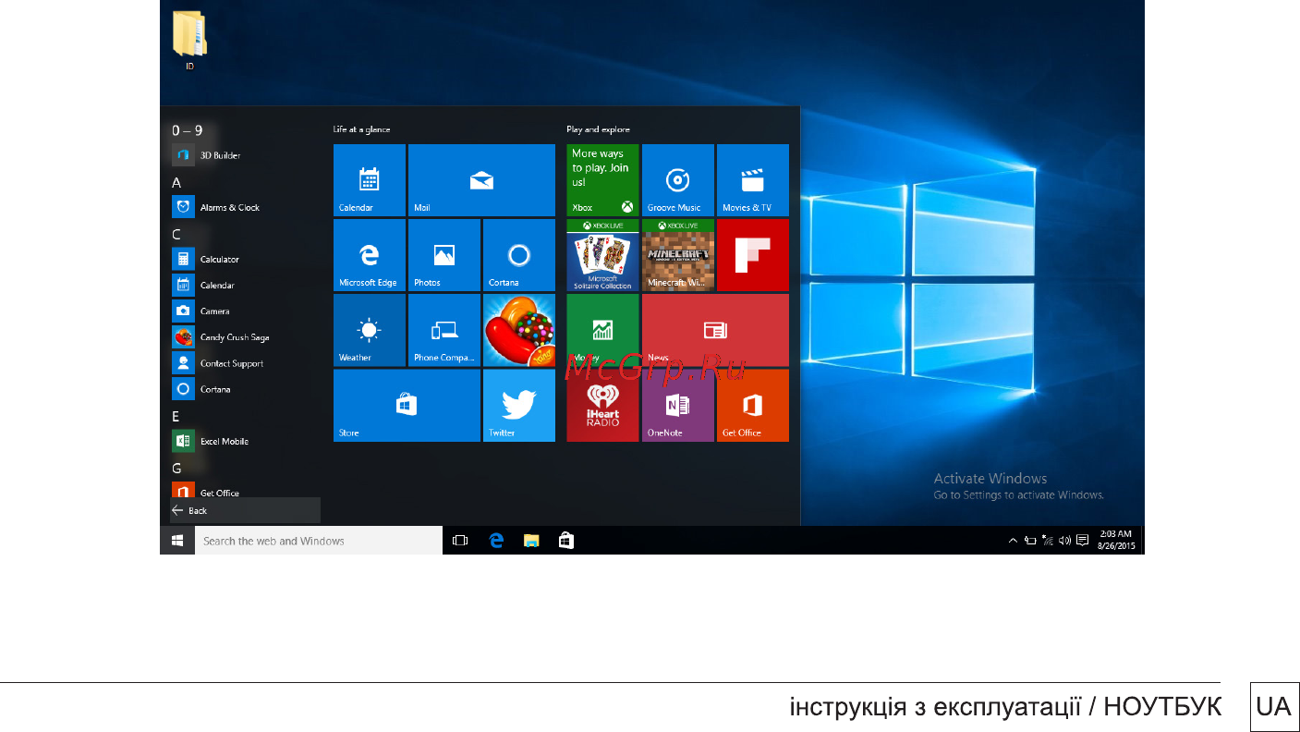The height and width of the screenshot is (732, 1300).
Task: Launch the Flipboard tile
Action: pos(753,255)
